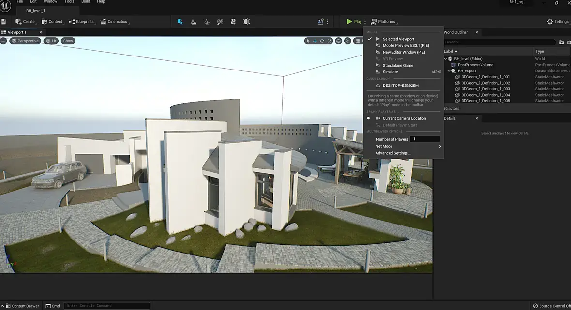Open the Content Drawer
Screen dimensions: 571x310
coord(22,306)
